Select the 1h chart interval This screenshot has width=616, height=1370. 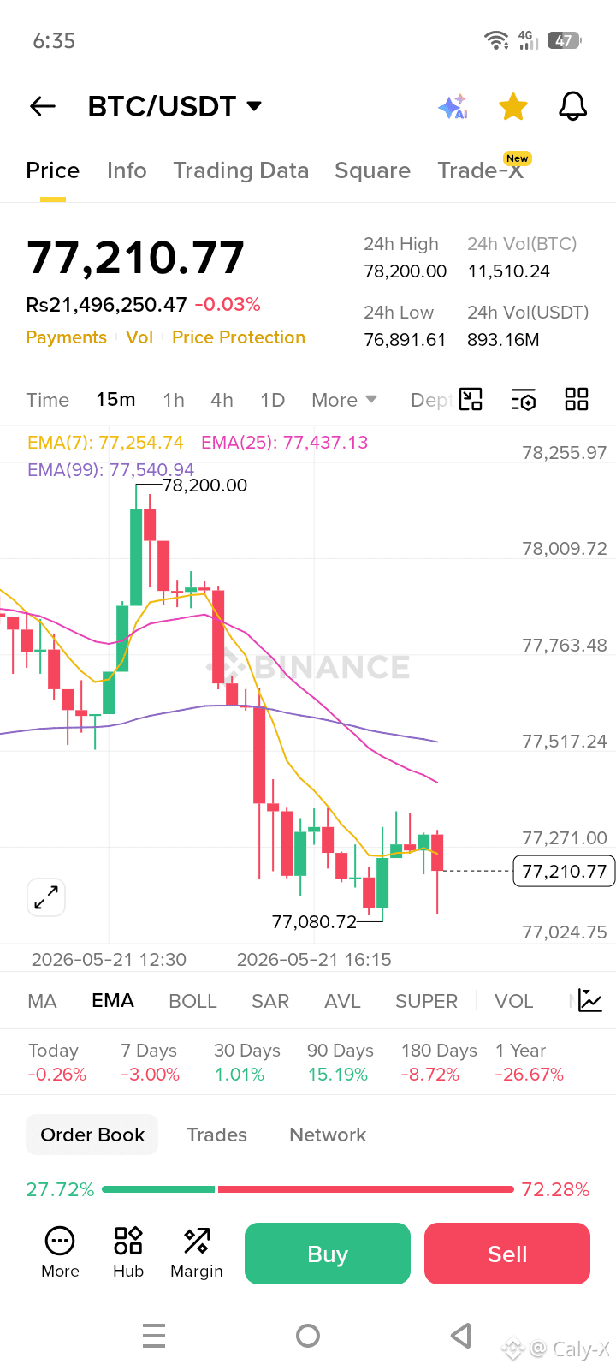[x=174, y=400]
